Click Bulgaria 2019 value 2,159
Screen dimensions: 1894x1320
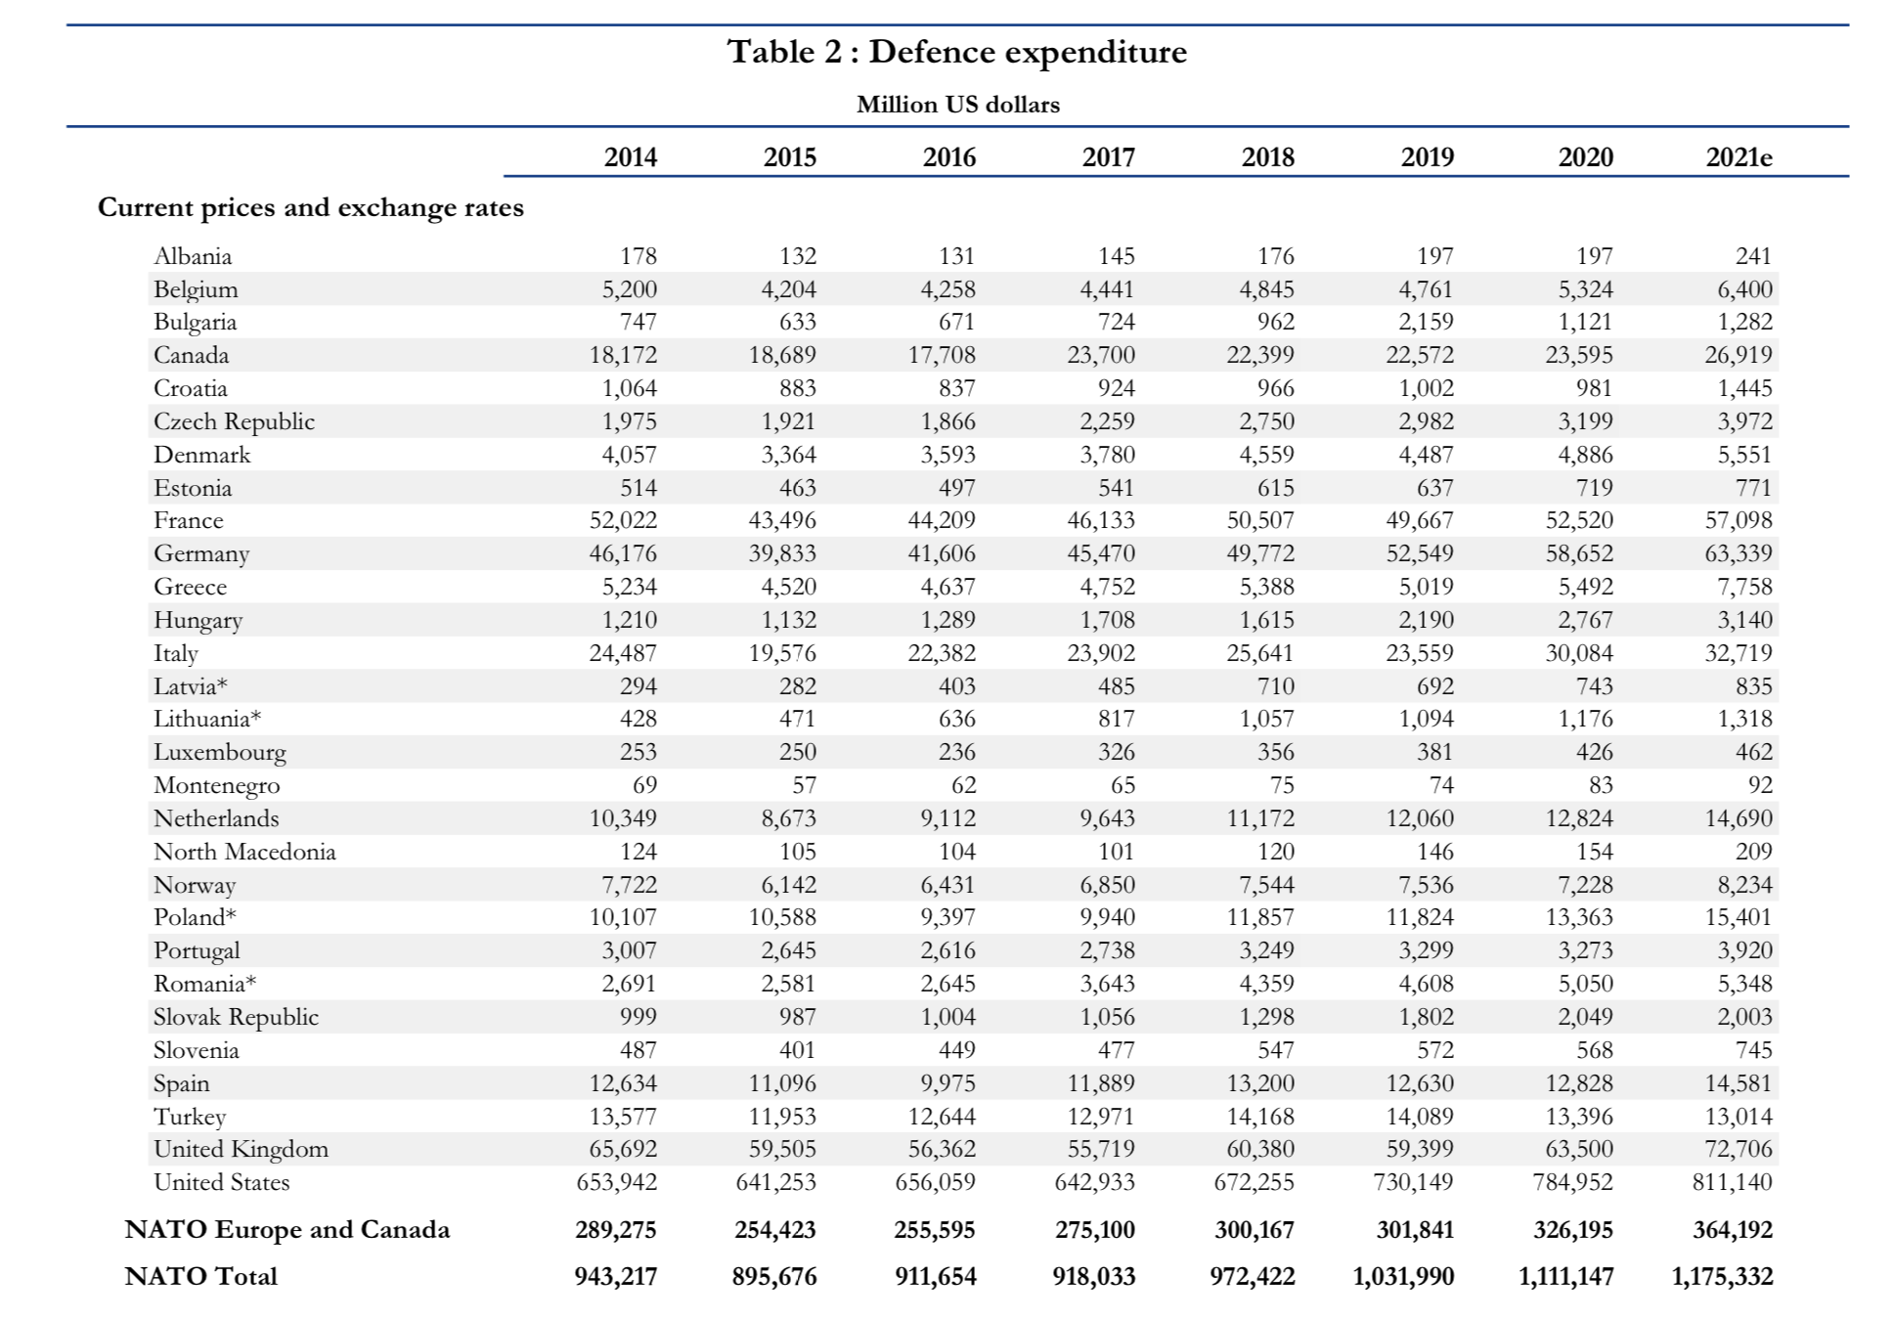pos(1426,323)
